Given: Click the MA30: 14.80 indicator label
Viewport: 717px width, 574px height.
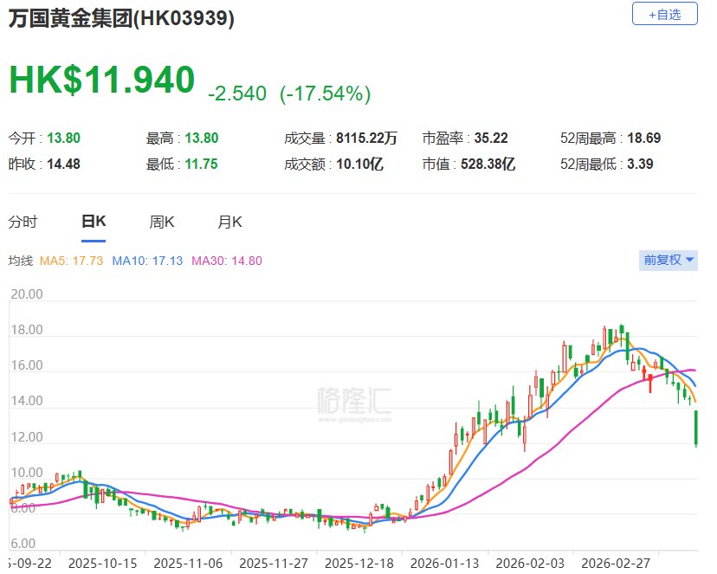Looking at the screenshot, I should [226, 261].
